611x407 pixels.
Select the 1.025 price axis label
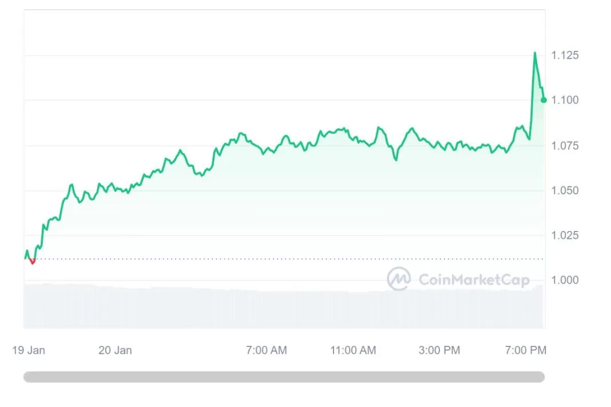565,235
